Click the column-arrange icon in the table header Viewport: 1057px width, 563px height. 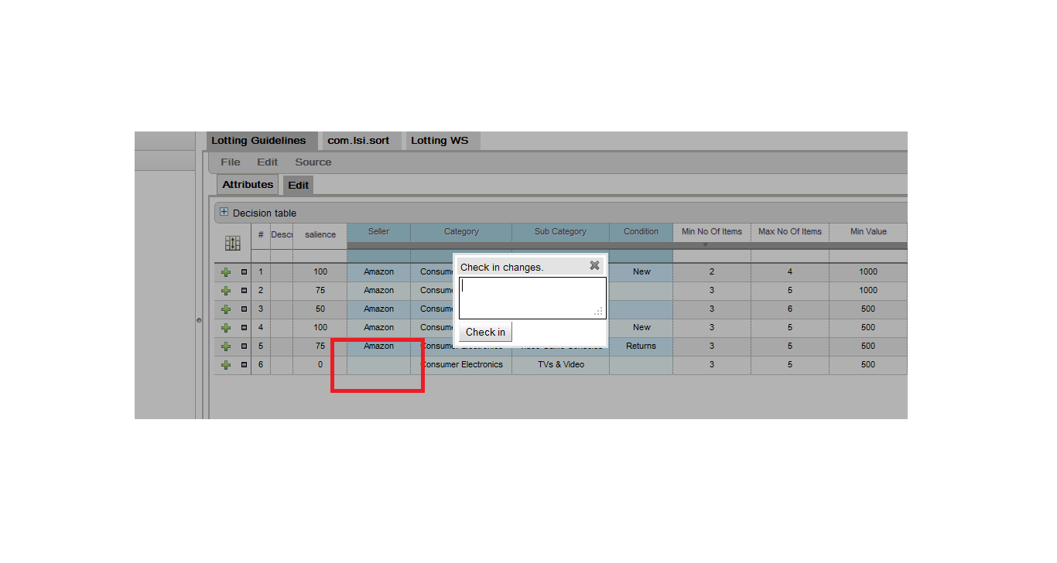pyautogui.click(x=232, y=243)
